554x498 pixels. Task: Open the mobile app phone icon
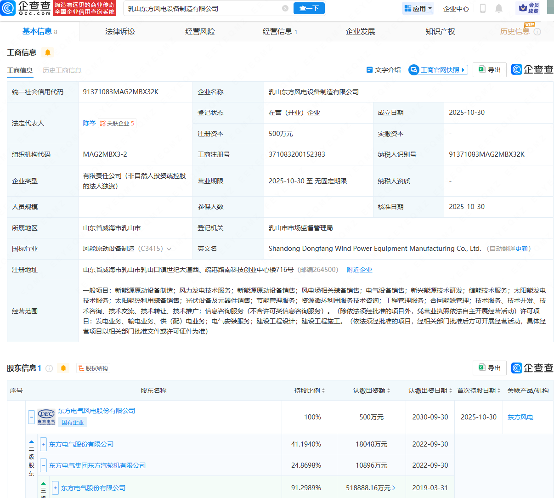[x=483, y=8]
